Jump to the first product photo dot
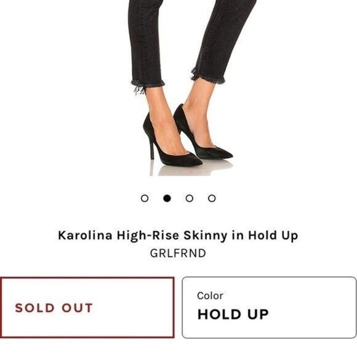The width and height of the screenshot is (357, 357). 145,198
